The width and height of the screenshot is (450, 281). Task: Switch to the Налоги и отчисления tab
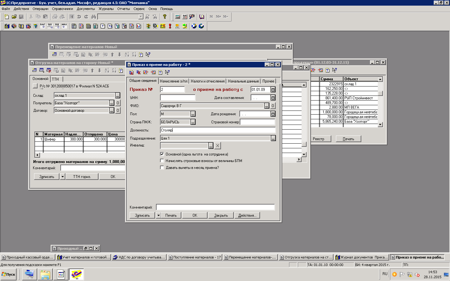coord(208,81)
